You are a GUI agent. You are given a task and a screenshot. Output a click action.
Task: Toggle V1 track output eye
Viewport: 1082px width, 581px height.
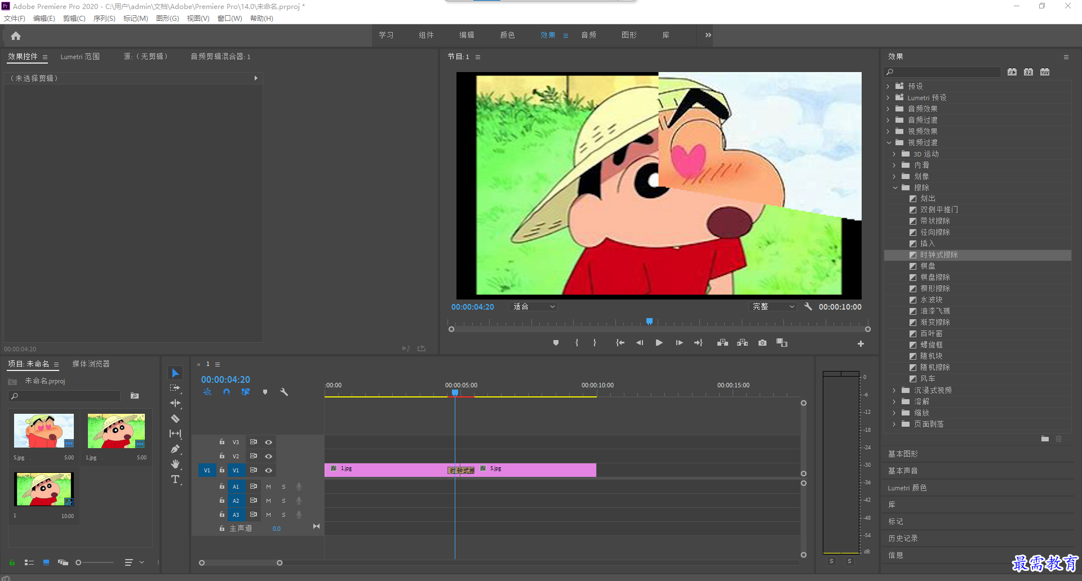point(269,470)
